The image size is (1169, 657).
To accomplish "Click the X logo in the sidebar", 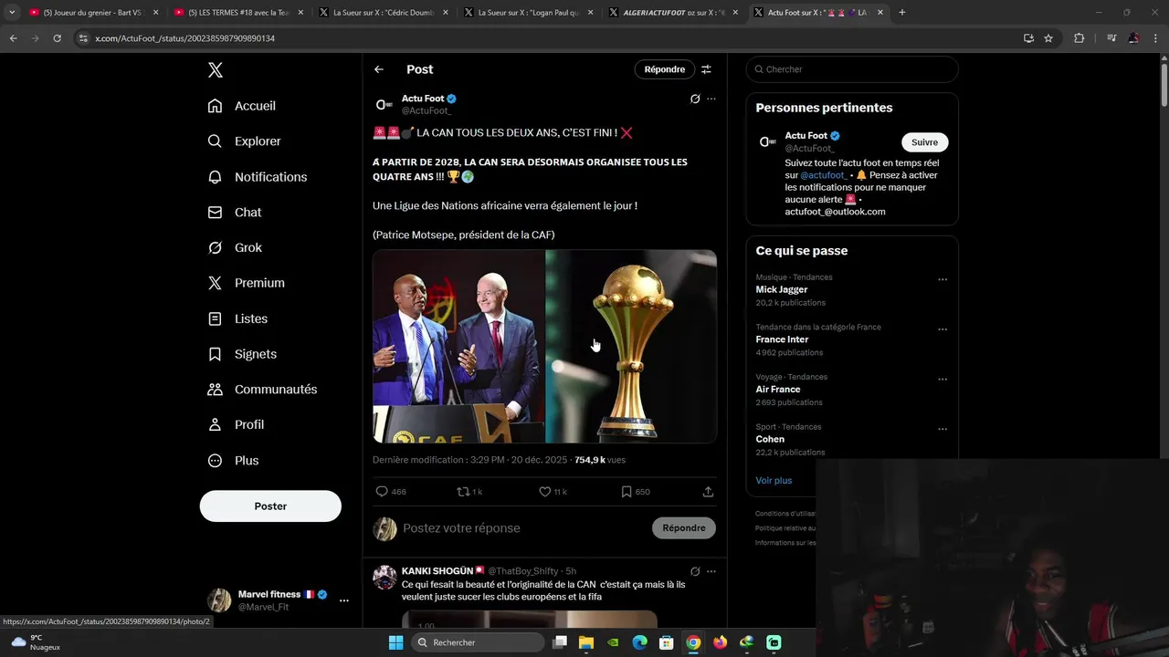I will [215, 70].
